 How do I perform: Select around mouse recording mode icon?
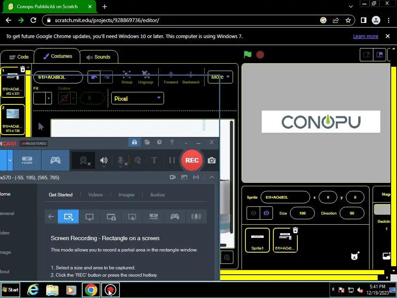coord(132,217)
